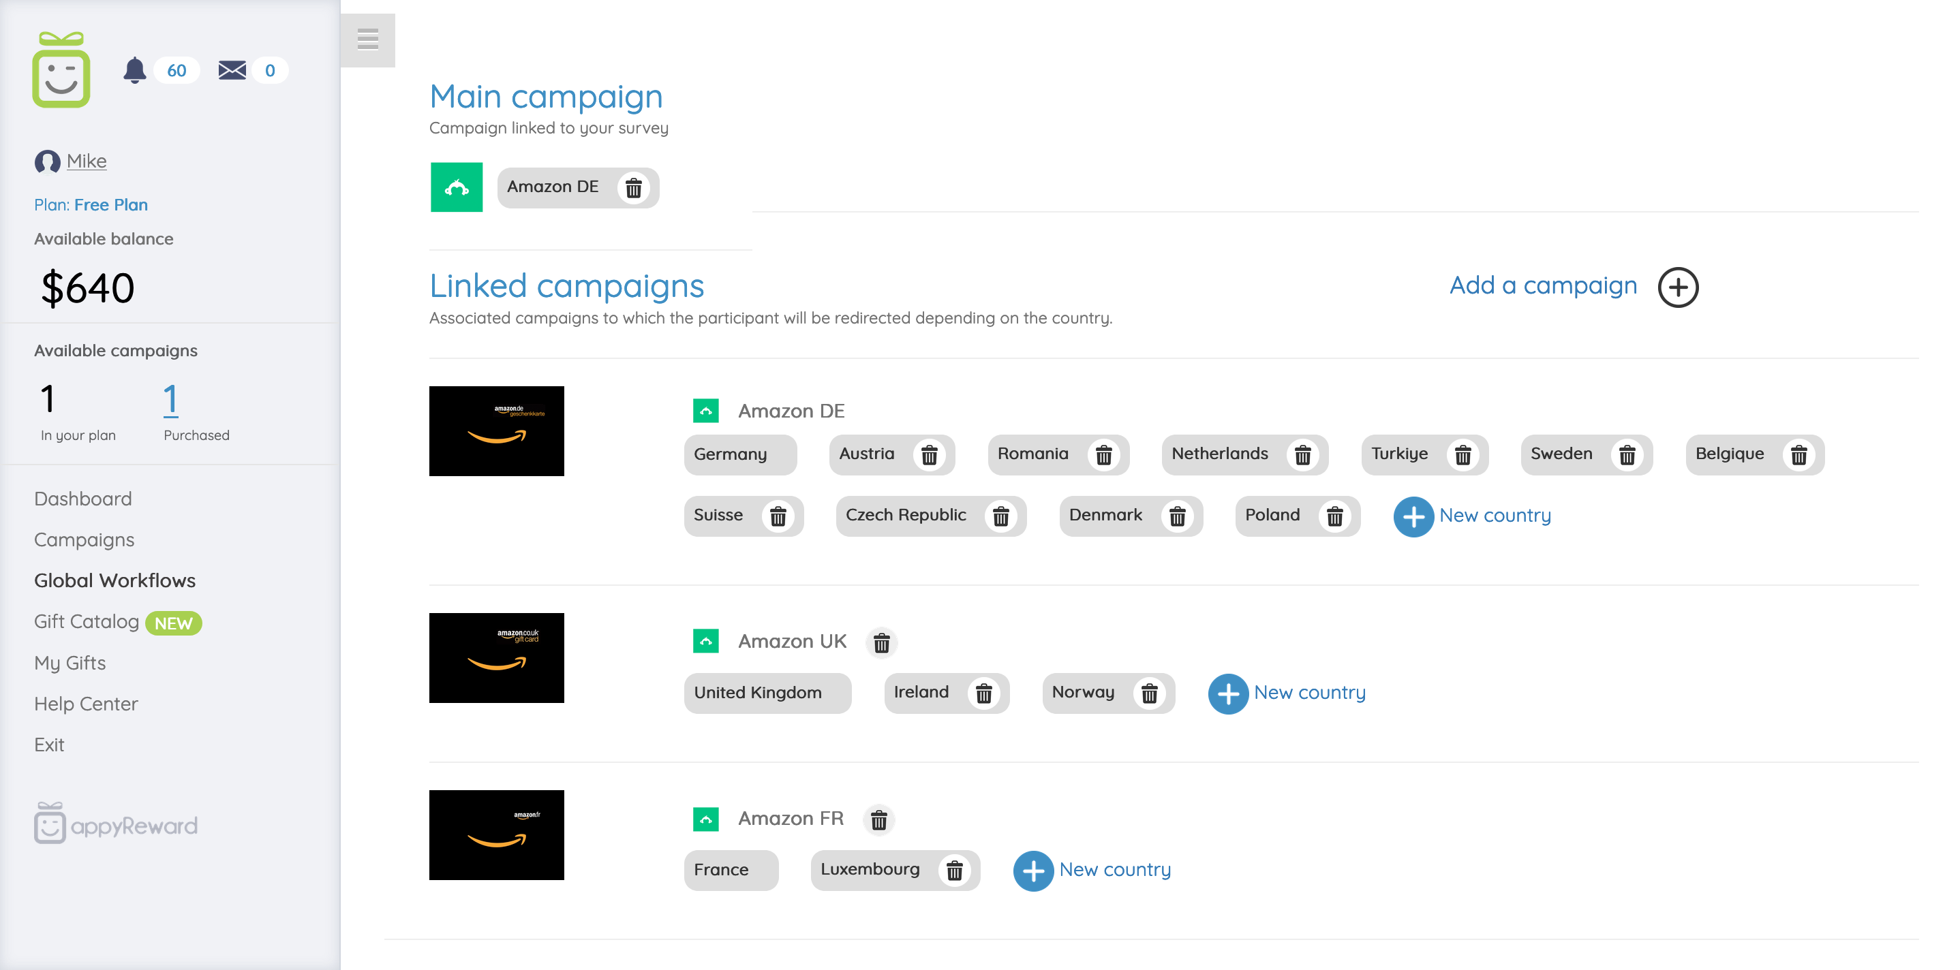The image size is (1960, 970).
Task: Click the United Kingdom country tag
Action: 767,693
